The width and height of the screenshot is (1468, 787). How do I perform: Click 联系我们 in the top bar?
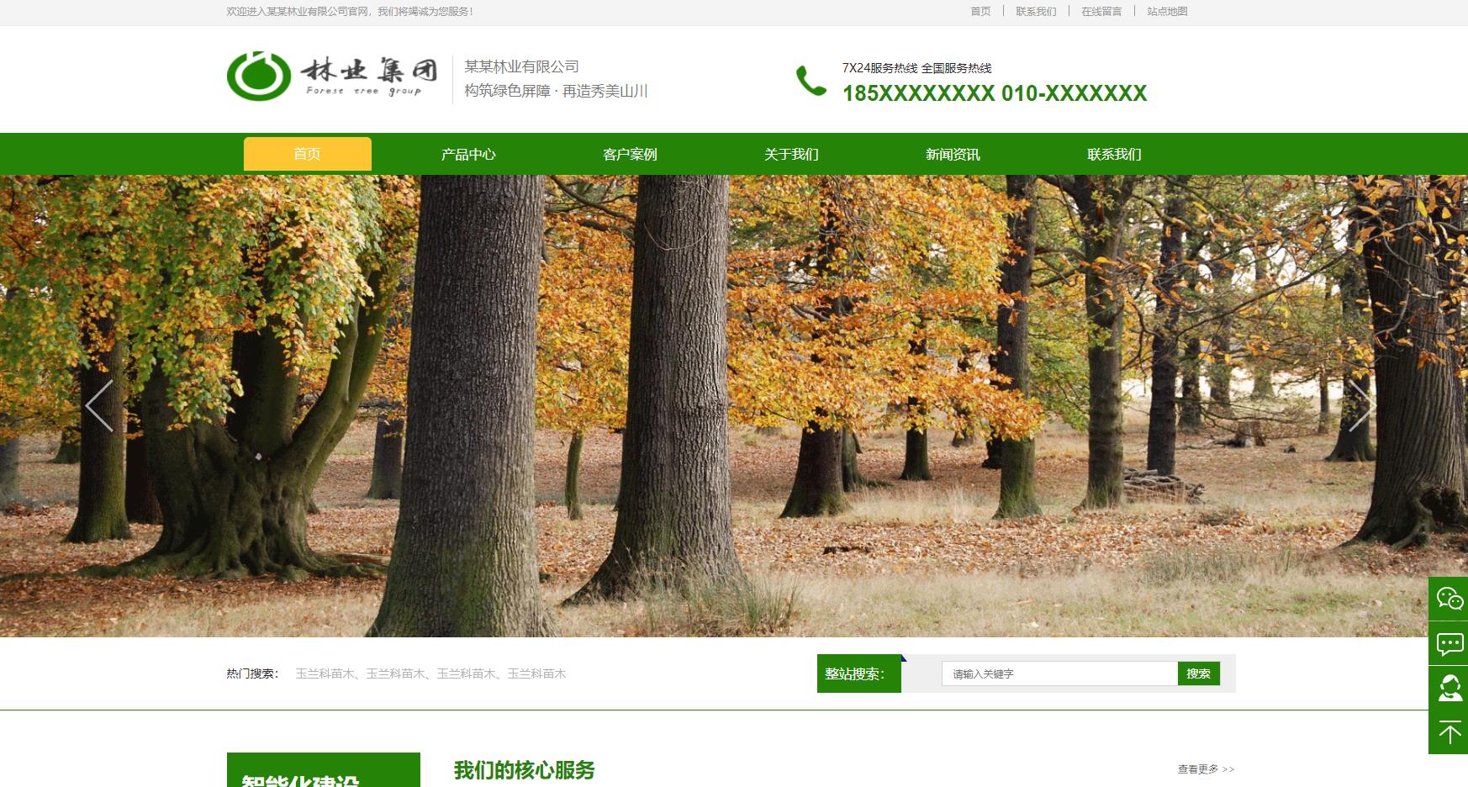click(1036, 11)
